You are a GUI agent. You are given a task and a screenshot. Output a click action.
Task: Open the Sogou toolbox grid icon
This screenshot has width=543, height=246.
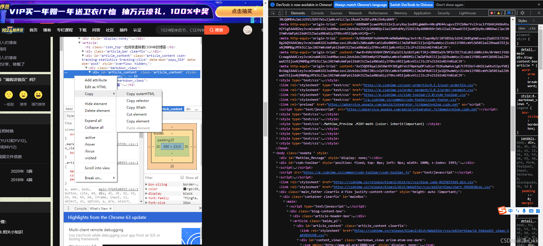(x=538, y=211)
